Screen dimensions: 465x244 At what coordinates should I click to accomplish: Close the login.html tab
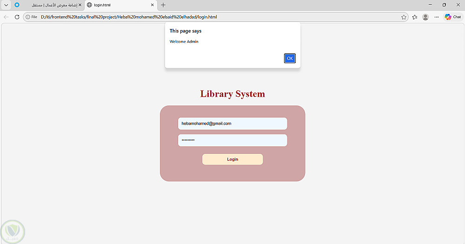tap(152, 5)
